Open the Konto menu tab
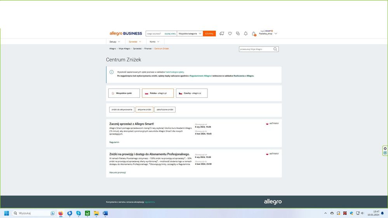 coord(155,42)
